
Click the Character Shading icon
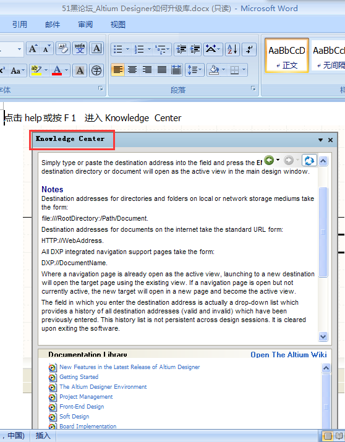(80, 70)
